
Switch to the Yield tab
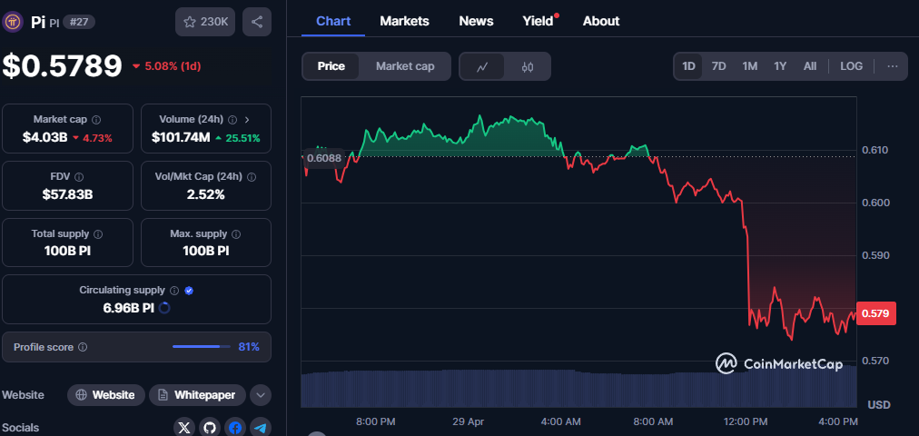point(538,21)
